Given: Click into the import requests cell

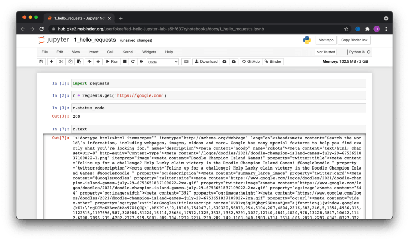Looking at the screenshot, I should [218, 83].
